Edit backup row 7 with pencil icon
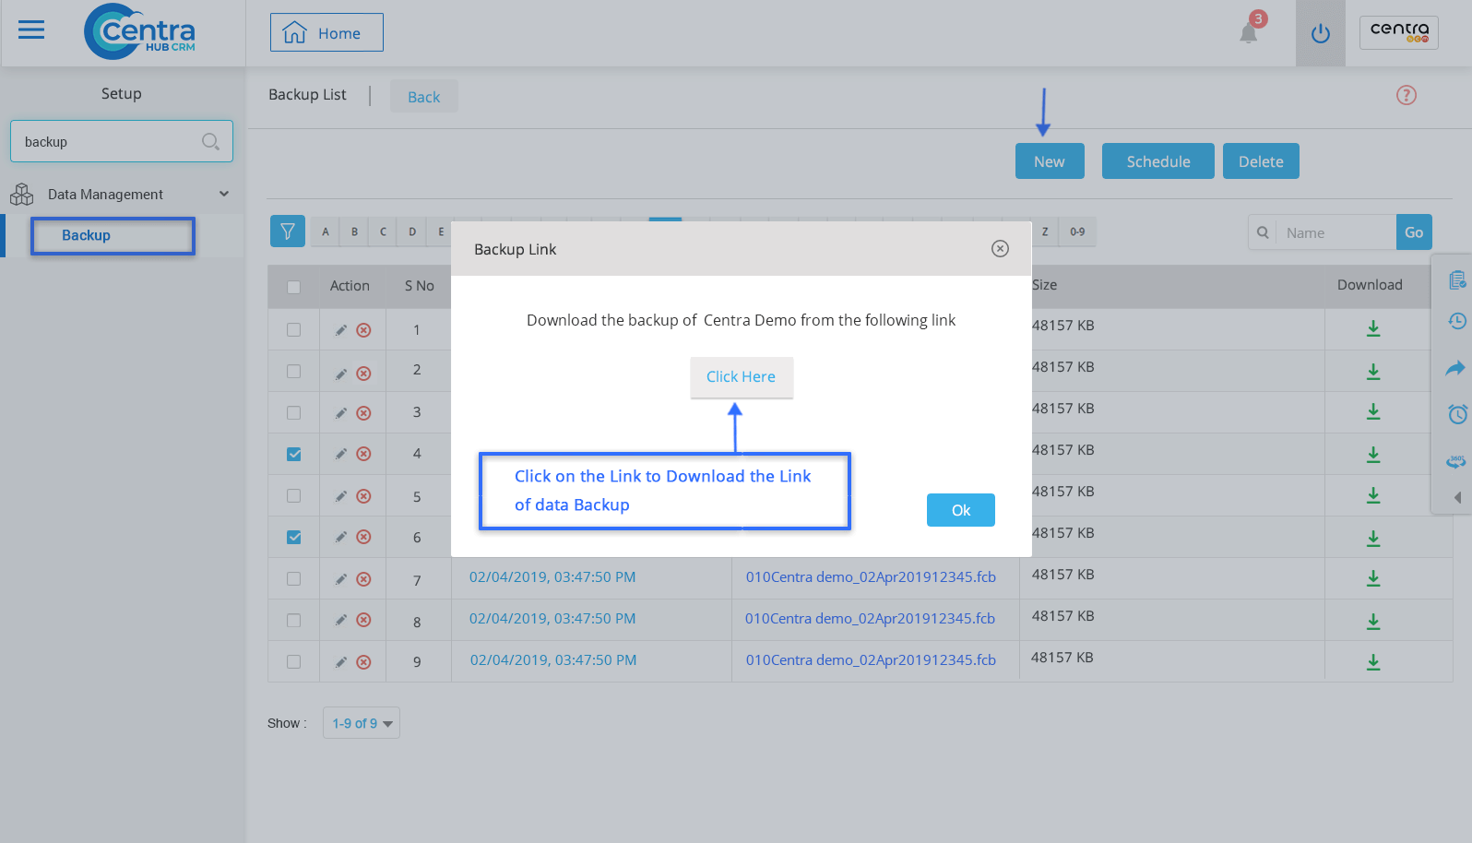 (341, 579)
